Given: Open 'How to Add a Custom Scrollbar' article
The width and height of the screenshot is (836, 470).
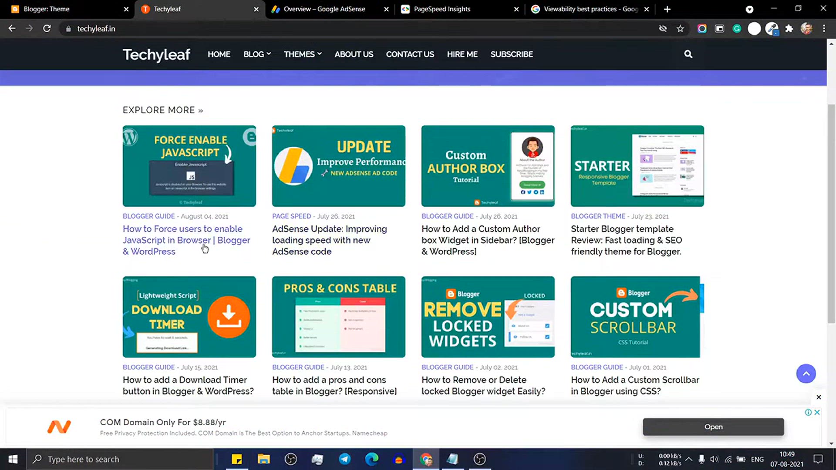Looking at the screenshot, I should tap(635, 386).
